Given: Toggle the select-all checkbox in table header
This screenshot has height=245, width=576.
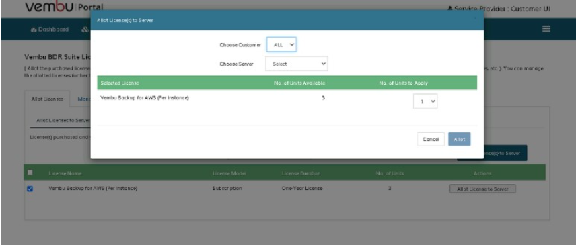Looking at the screenshot, I should (x=30, y=172).
